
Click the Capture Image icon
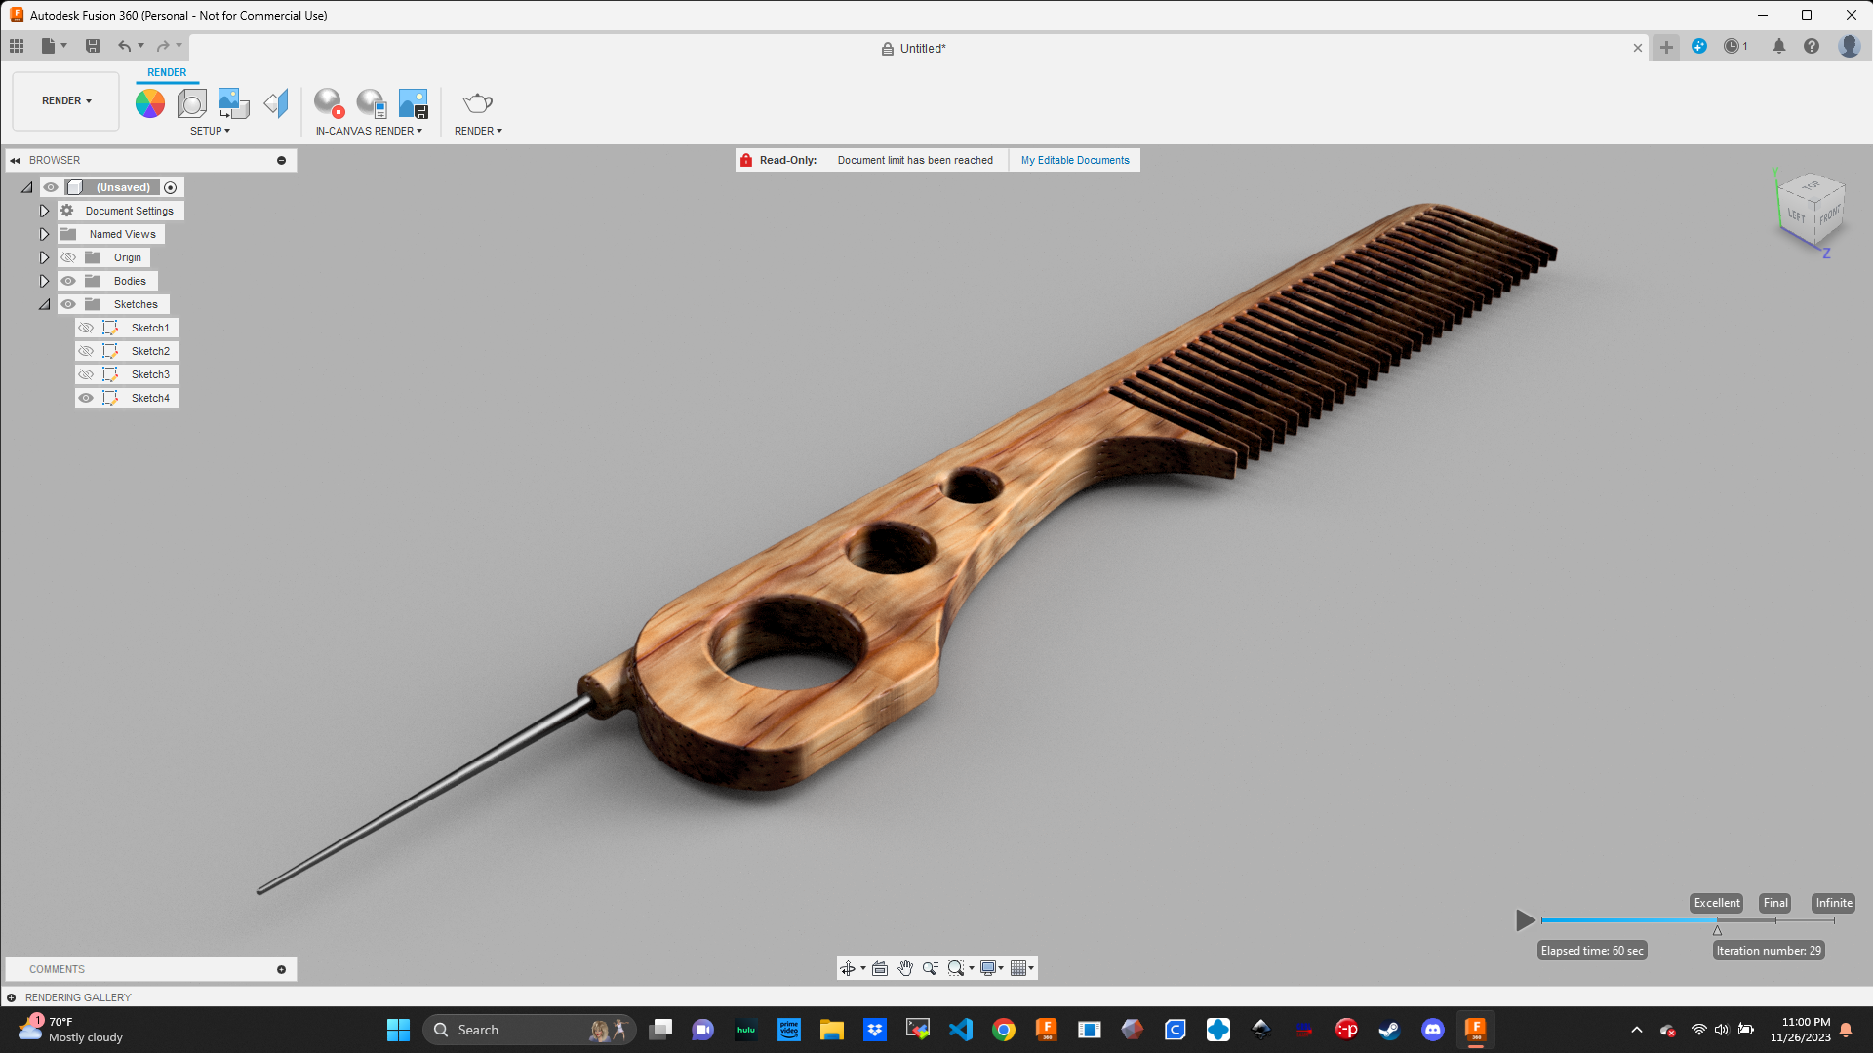tap(414, 103)
